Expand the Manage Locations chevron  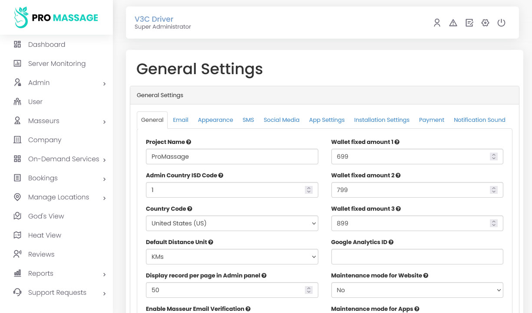click(x=104, y=198)
